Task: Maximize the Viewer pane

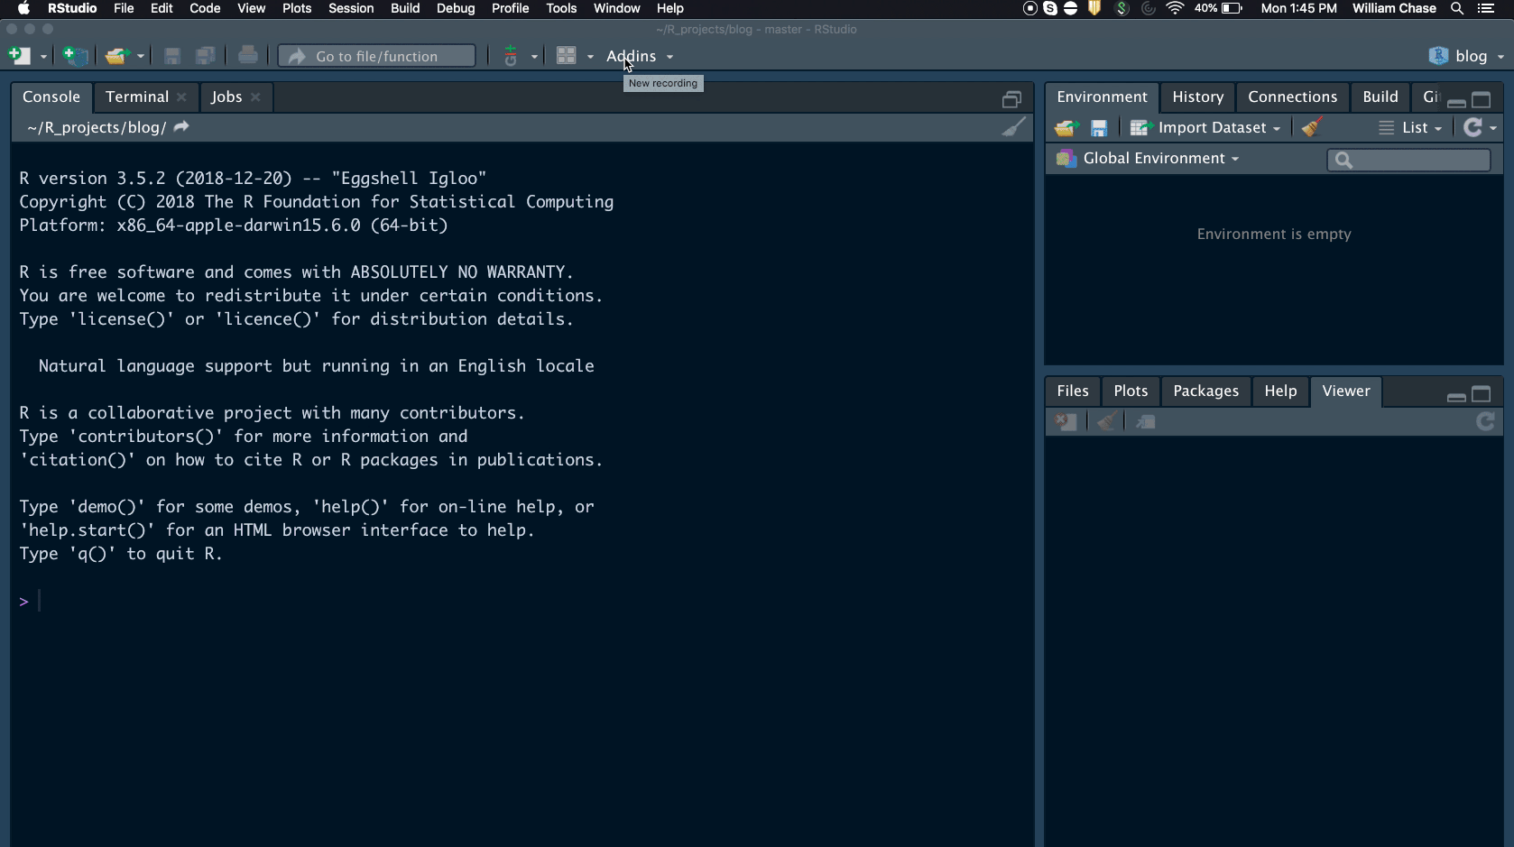Action: [x=1482, y=394]
